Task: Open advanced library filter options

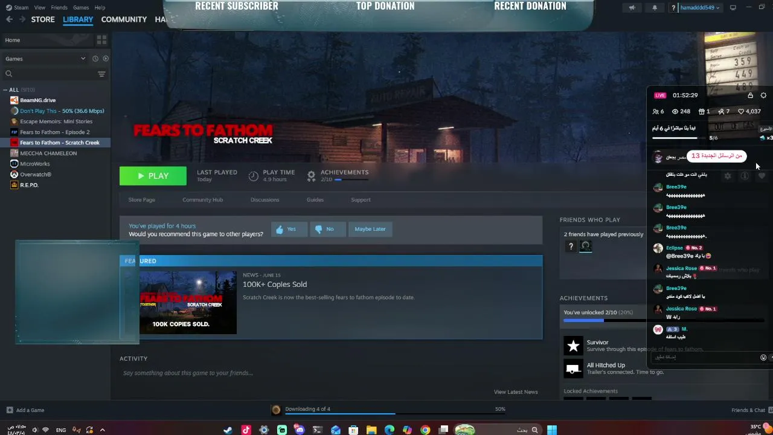Action: coord(101,74)
